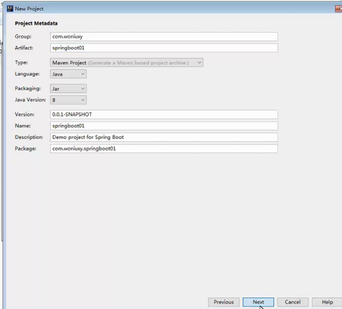Close the New Project dialog

[339, 9]
